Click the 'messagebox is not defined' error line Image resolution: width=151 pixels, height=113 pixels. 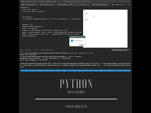pos(34,60)
